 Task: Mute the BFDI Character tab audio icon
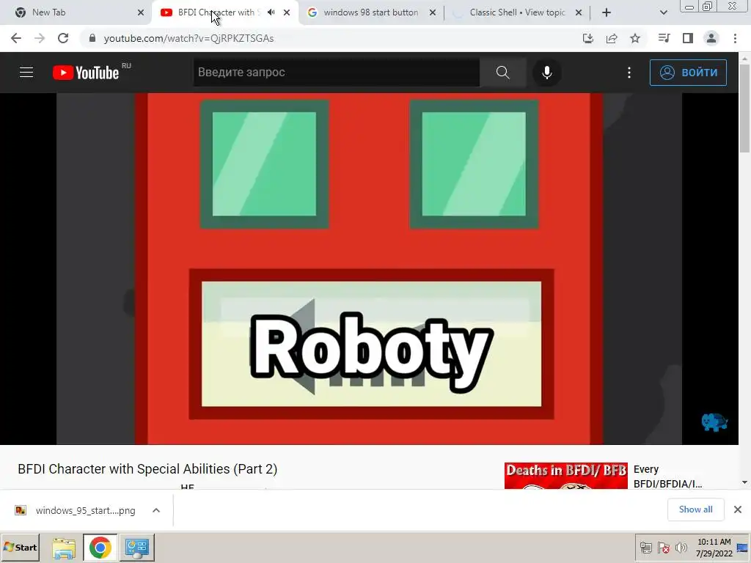pos(271,12)
